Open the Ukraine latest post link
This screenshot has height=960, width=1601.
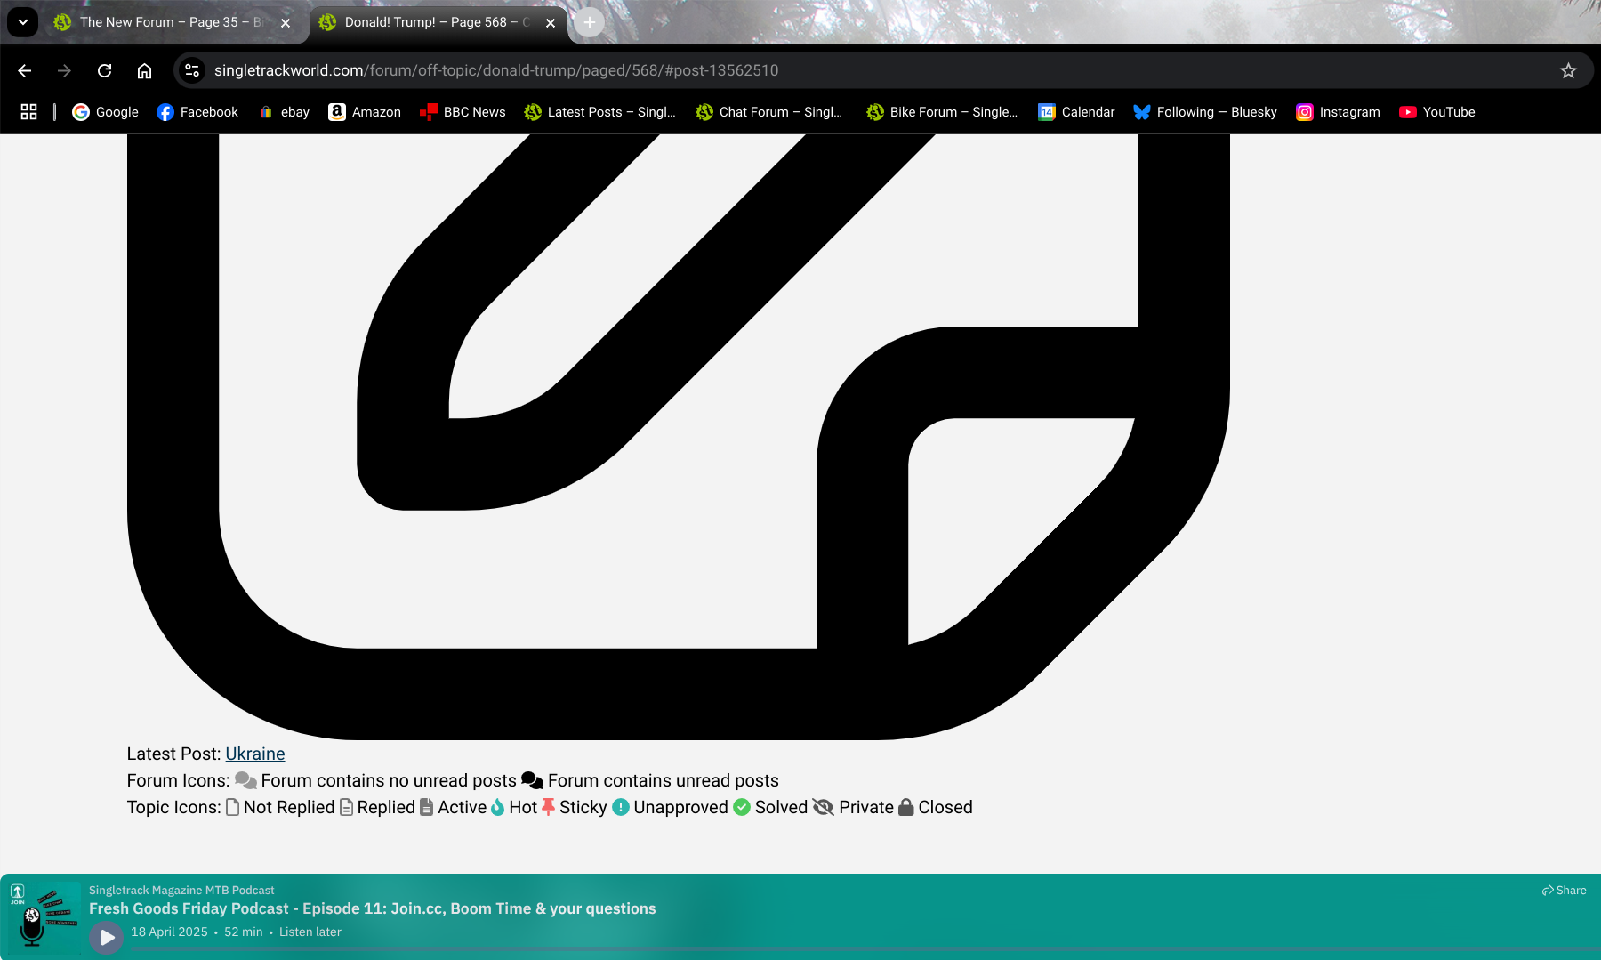coord(254,754)
